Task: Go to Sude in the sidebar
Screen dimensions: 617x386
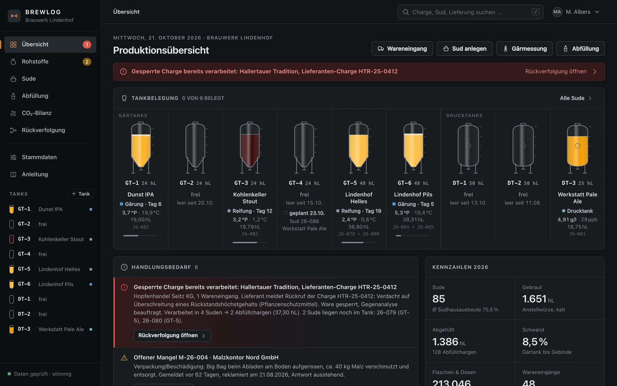Action: coord(50,79)
